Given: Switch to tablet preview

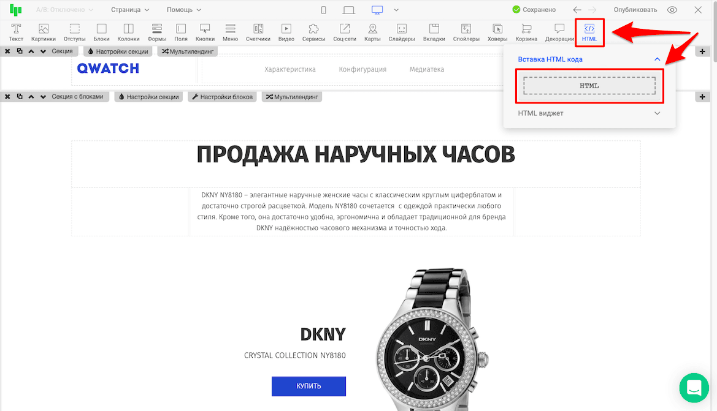Looking at the screenshot, I should [x=349, y=10].
